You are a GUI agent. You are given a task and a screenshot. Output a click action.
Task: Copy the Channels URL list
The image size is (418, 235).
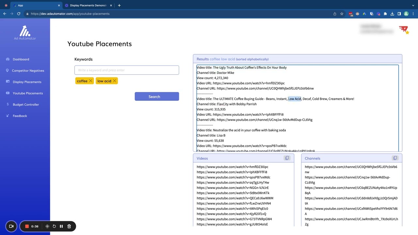(x=395, y=158)
